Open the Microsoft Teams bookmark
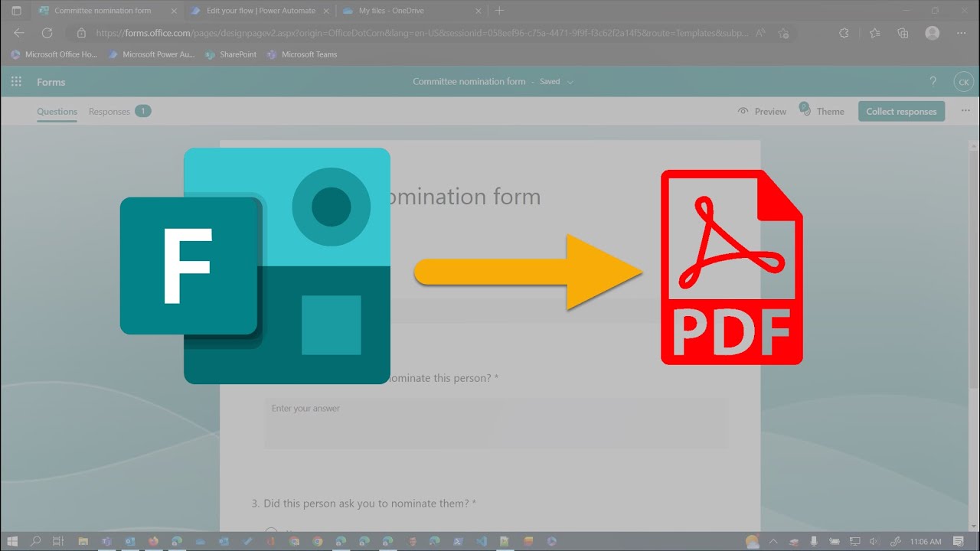The image size is (980, 551). tap(302, 54)
